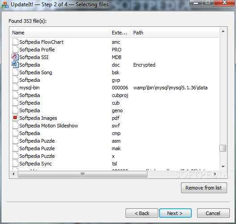Select the Softpedia Profile file name
Screen dimensions: 236x224
[37, 50]
